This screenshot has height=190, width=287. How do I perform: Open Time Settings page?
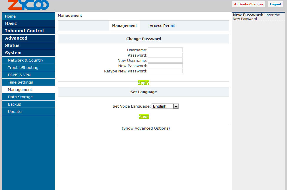coord(20,82)
